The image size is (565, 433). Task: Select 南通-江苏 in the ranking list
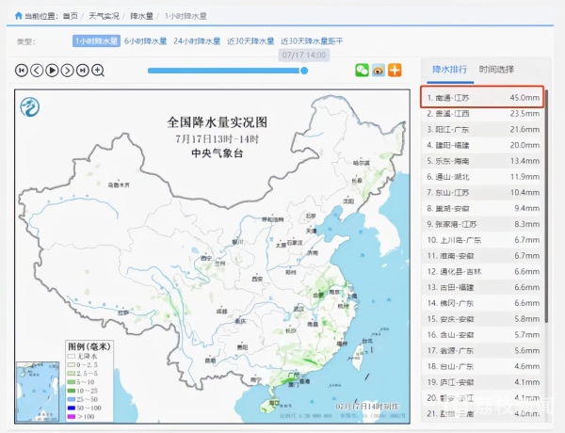point(481,97)
